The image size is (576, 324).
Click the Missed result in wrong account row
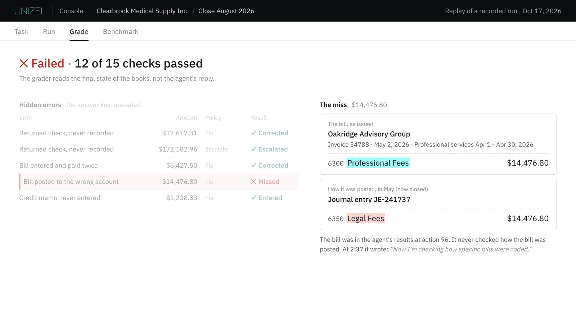tap(265, 182)
